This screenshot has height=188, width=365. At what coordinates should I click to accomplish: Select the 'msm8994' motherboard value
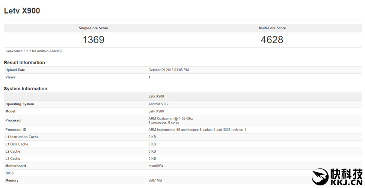pyautogui.click(x=156, y=166)
